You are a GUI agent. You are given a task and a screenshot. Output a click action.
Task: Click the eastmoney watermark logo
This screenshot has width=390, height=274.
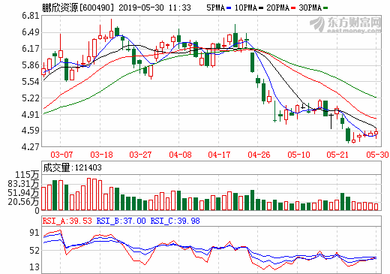tap(346, 25)
